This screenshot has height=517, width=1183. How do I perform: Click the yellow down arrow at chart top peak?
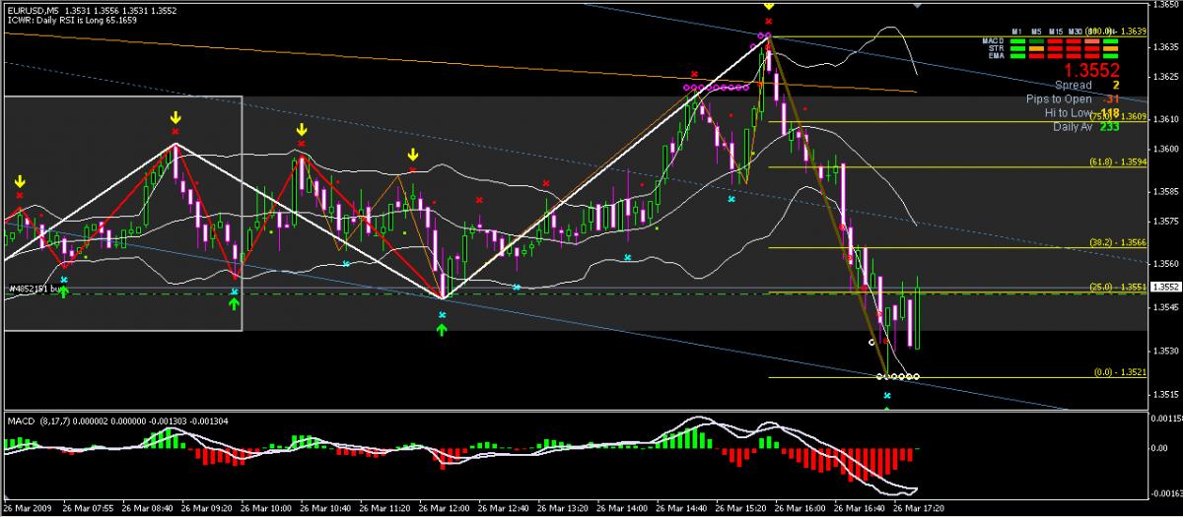pyautogui.click(x=768, y=5)
